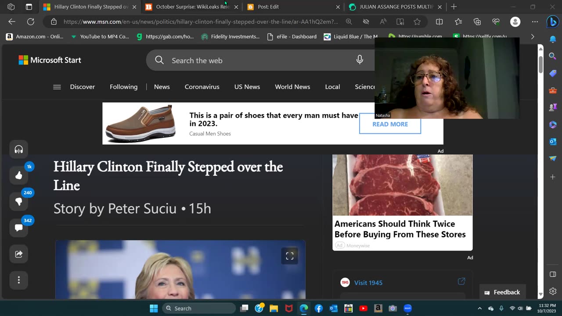
Task: Select the Discover menu item
Action: tap(83, 87)
